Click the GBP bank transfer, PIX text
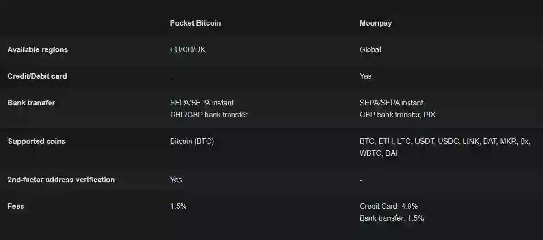Viewport: 543px width, 240px height. point(397,115)
